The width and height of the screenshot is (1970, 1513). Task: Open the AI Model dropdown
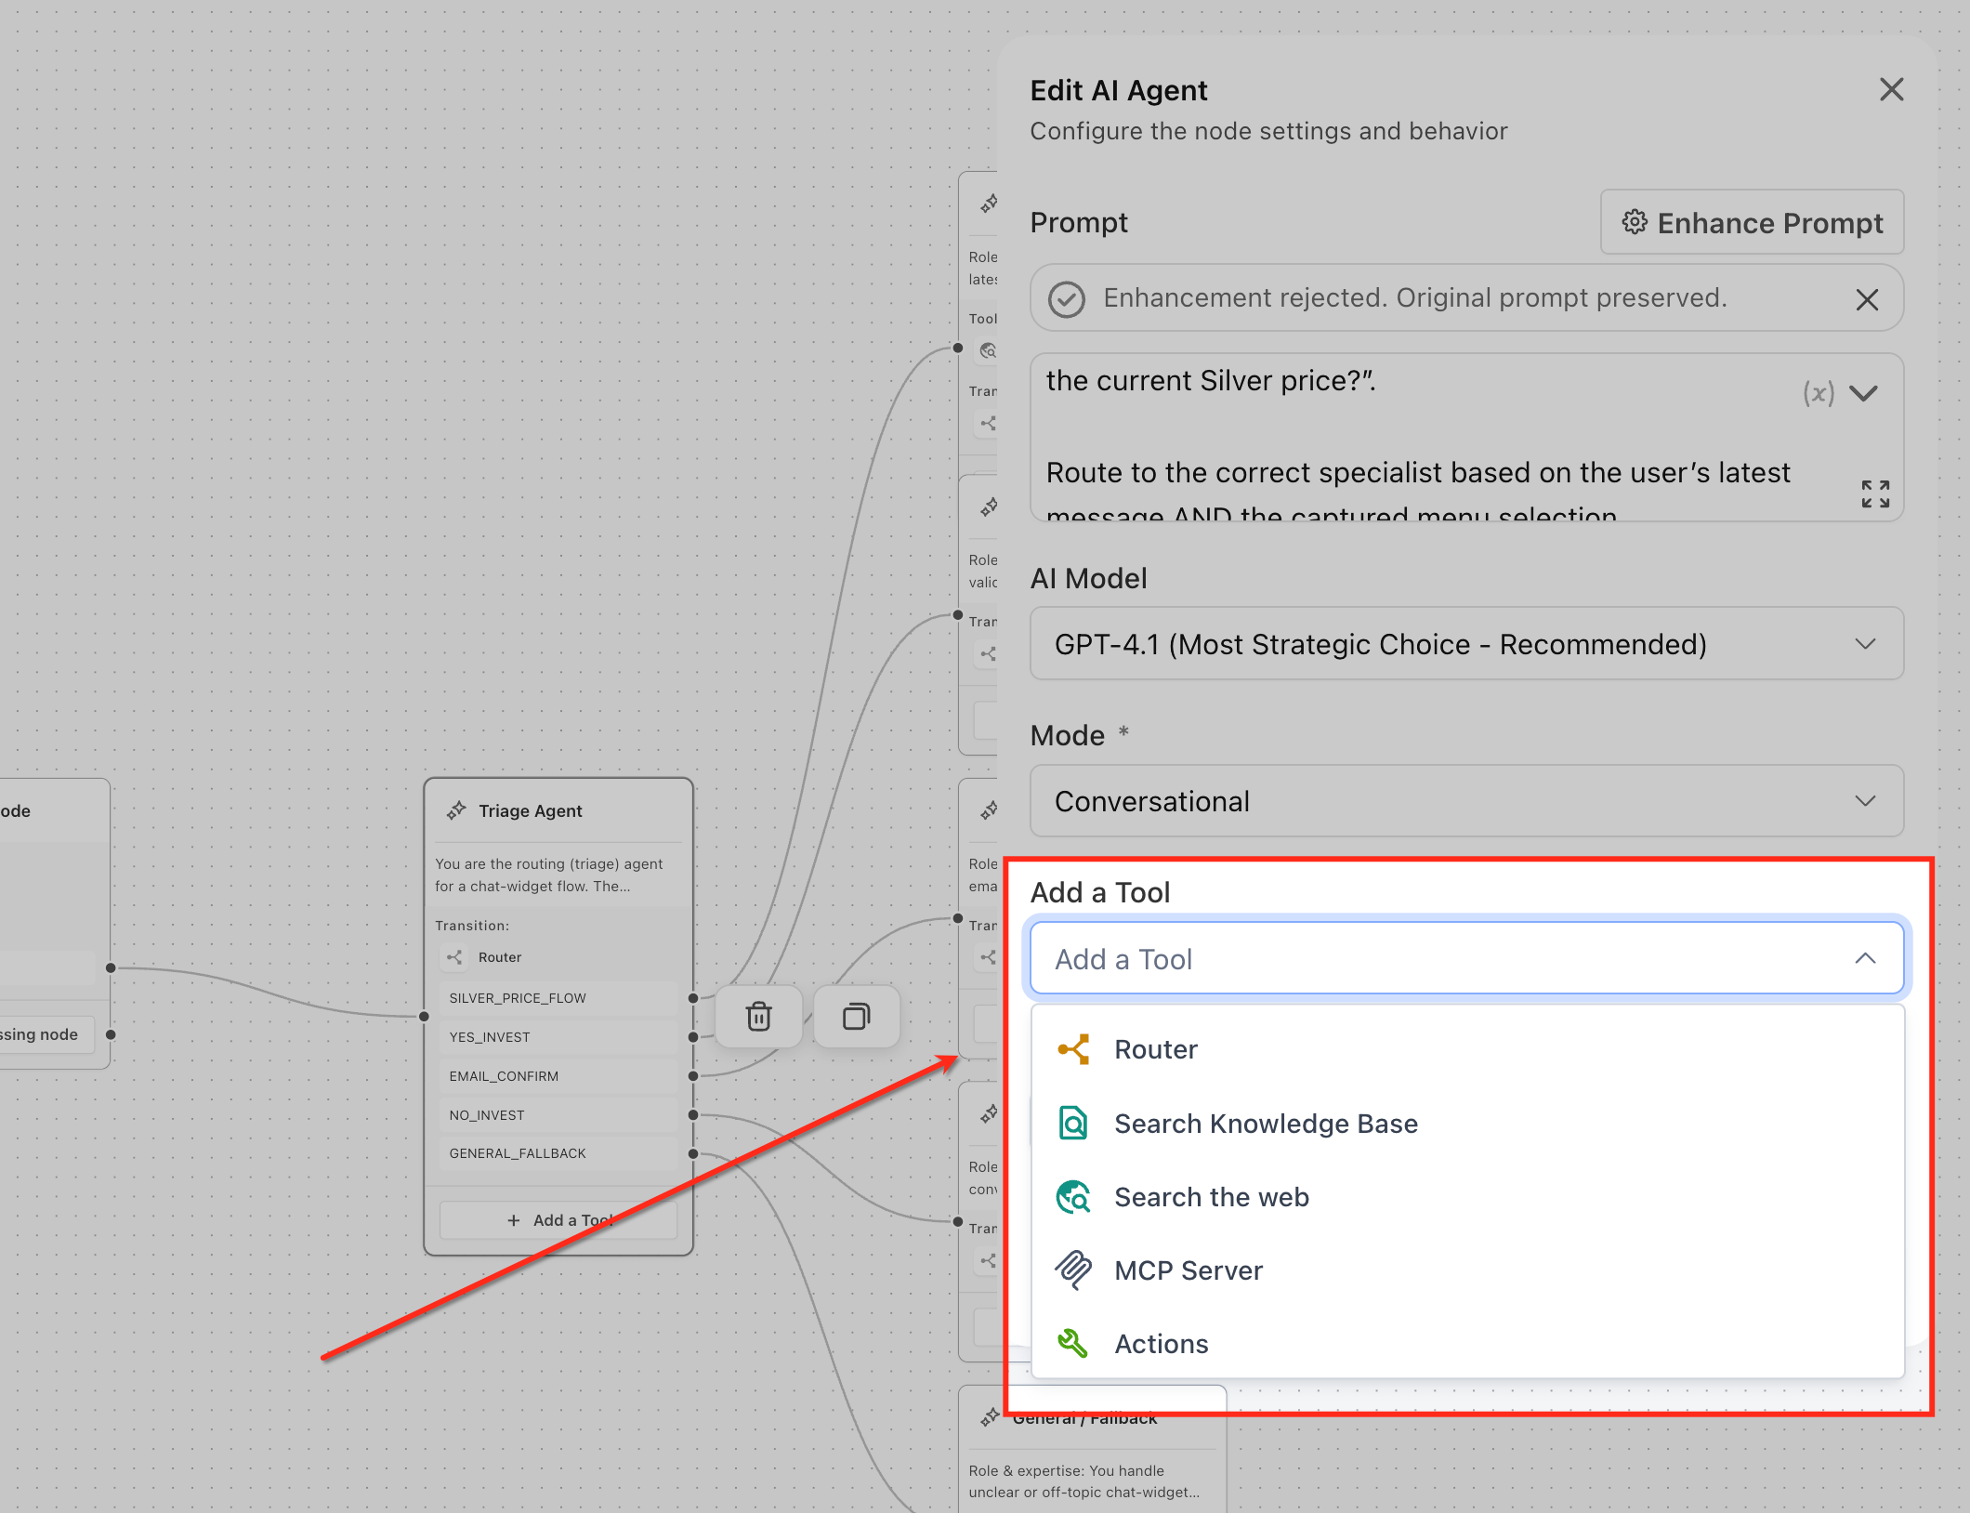point(1465,643)
